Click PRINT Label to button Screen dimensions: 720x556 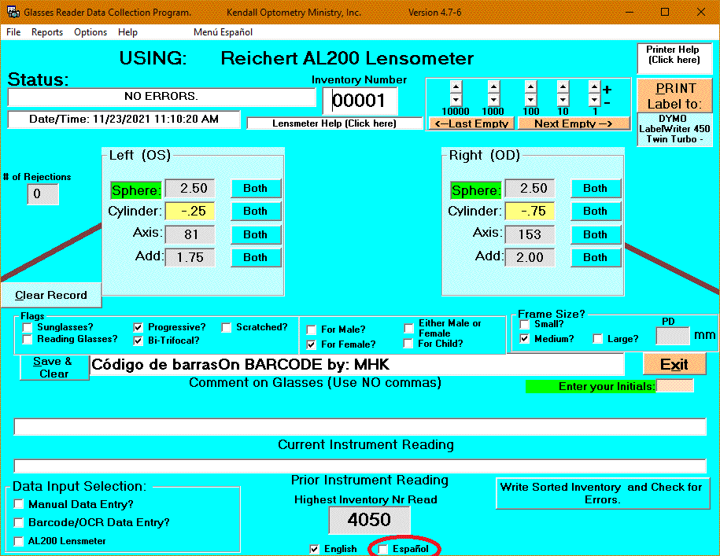pos(674,95)
